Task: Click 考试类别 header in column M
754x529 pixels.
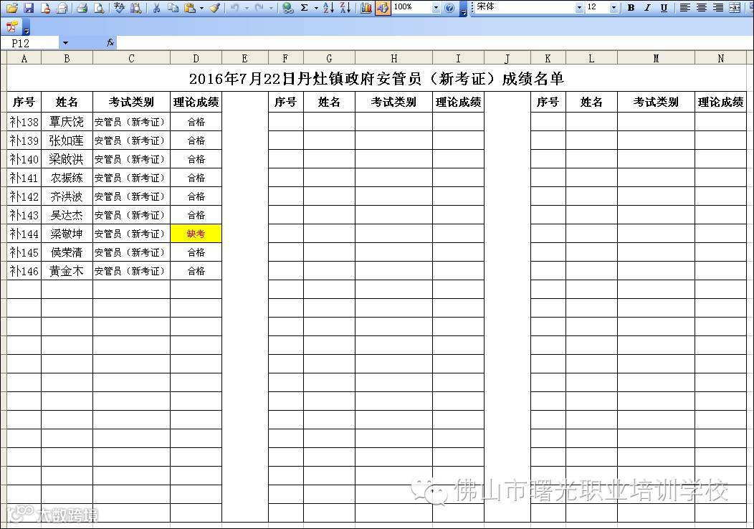Action: click(656, 102)
